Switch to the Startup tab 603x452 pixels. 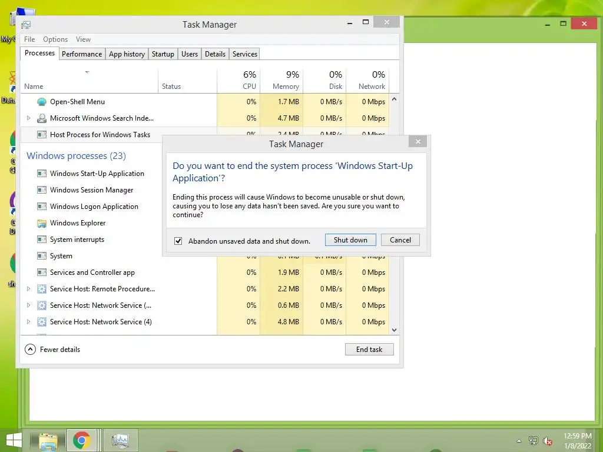[163, 54]
